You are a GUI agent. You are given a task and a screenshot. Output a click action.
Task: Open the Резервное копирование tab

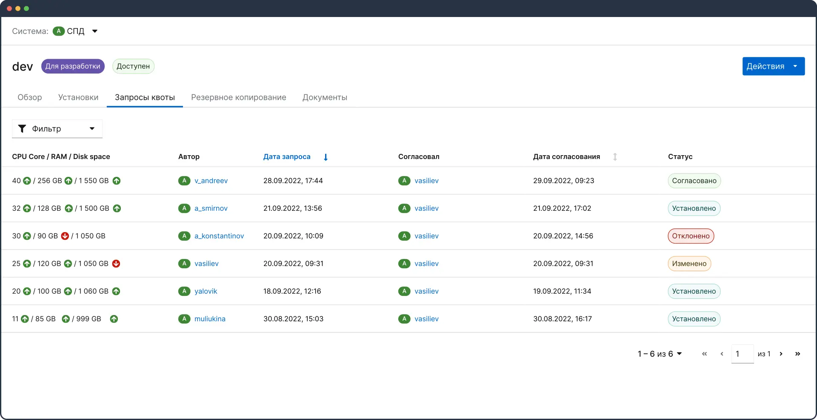pyautogui.click(x=239, y=97)
